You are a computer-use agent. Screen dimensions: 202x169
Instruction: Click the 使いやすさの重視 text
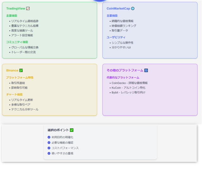(62, 154)
